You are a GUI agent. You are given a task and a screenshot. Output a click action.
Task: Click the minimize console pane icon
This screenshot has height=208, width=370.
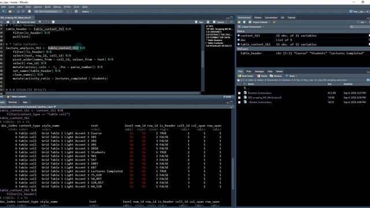pos(227,102)
